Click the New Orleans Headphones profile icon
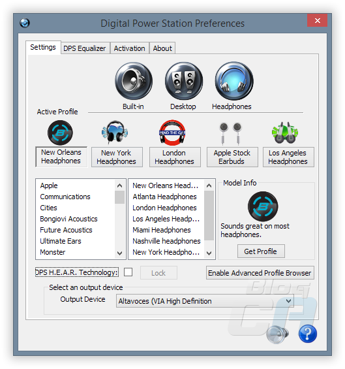Screen dimensions: 345x369 pyautogui.click(x=60, y=133)
